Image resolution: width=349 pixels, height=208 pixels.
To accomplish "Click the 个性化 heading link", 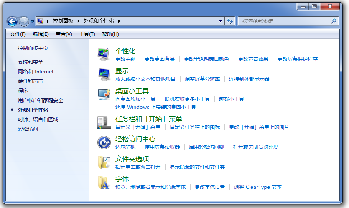I will click(125, 51).
